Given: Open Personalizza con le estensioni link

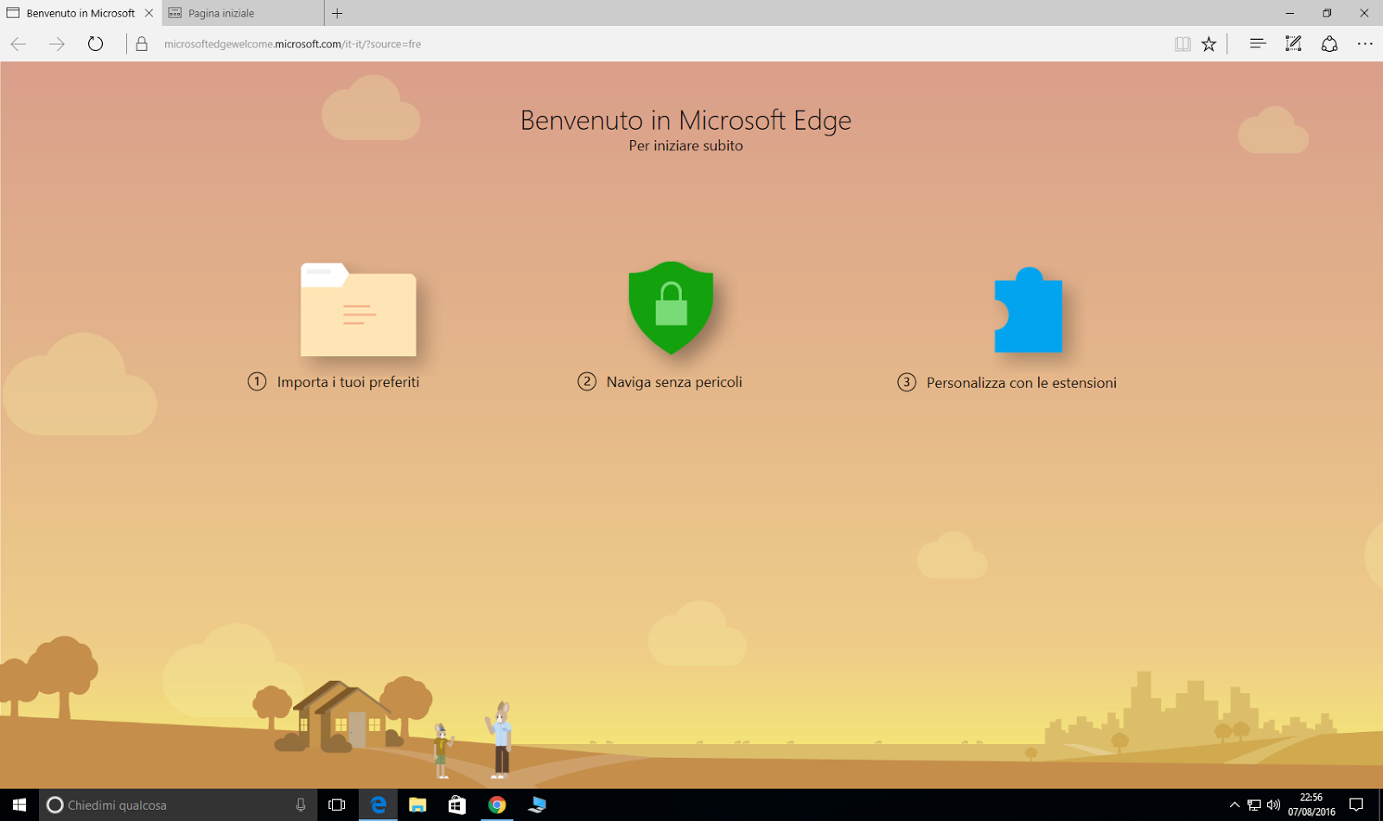Looking at the screenshot, I should click(x=1022, y=383).
